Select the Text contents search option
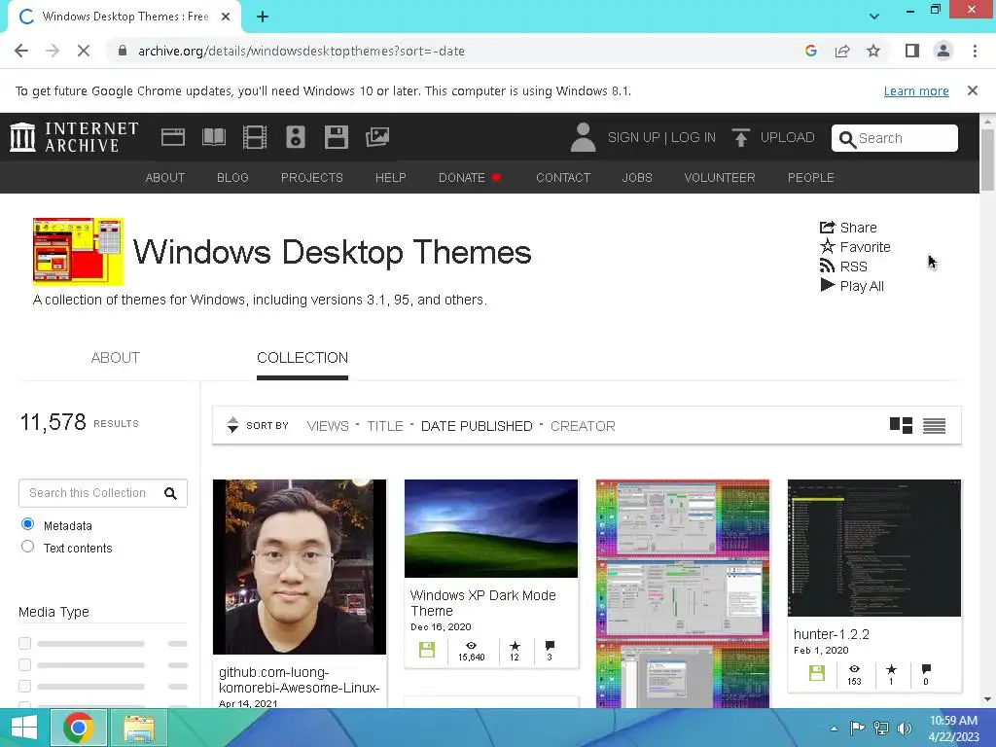The height and width of the screenshot is (747, 996). click(x=27, y=547)
